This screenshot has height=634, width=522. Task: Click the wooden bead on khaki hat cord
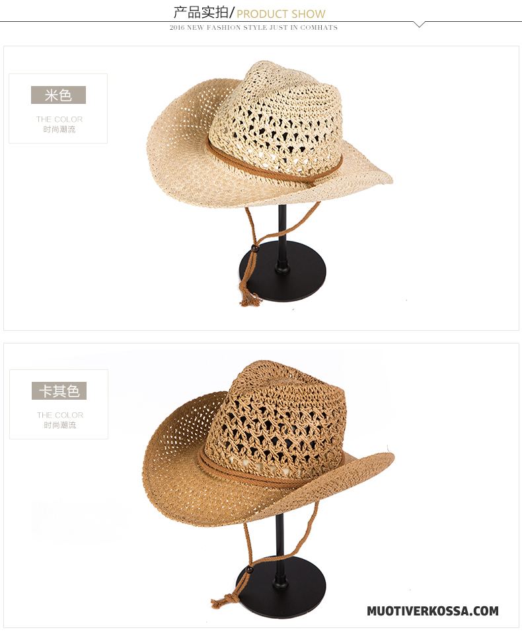(248, 570)
